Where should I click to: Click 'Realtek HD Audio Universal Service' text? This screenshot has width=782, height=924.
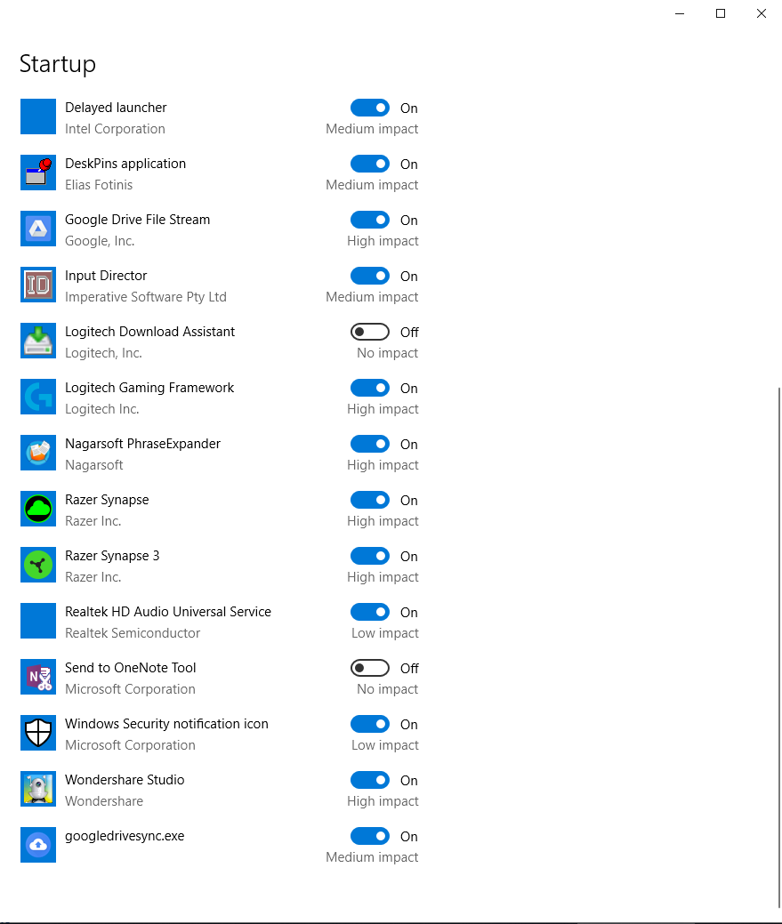pos(168,612)
